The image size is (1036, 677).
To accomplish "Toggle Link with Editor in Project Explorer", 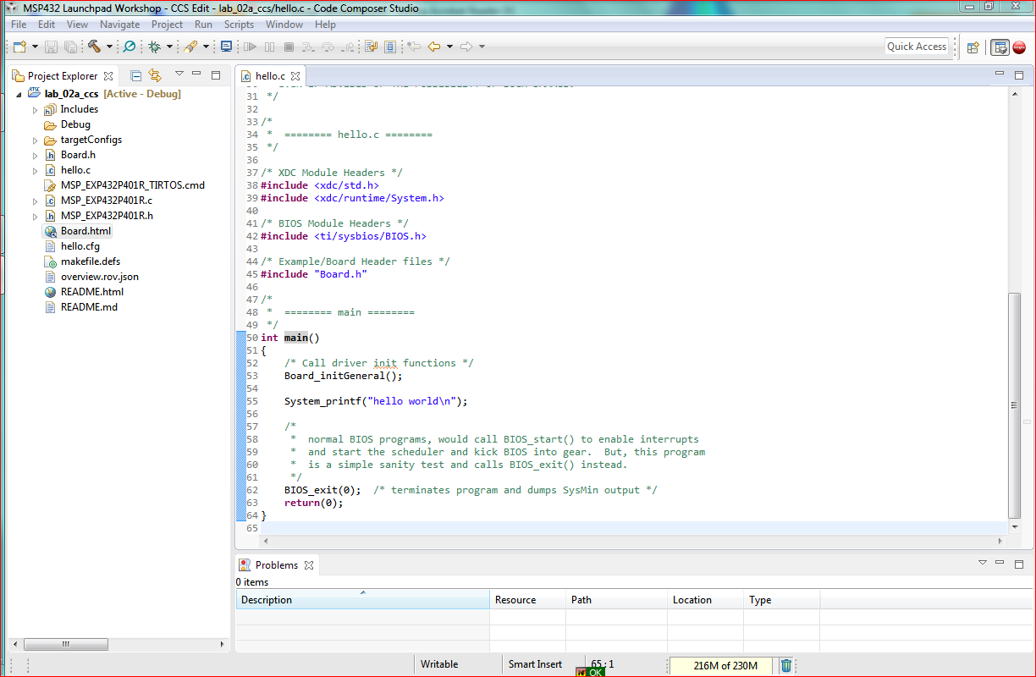I will pos(155,75).
